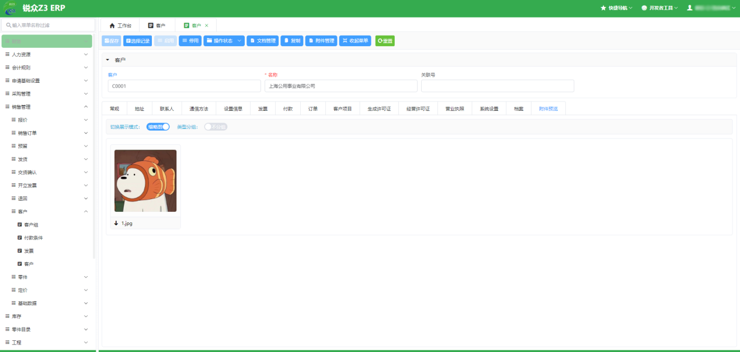Expand the 发货 submenu chevron
Viewport: 740px width, 352px height.
click(86, 159)
